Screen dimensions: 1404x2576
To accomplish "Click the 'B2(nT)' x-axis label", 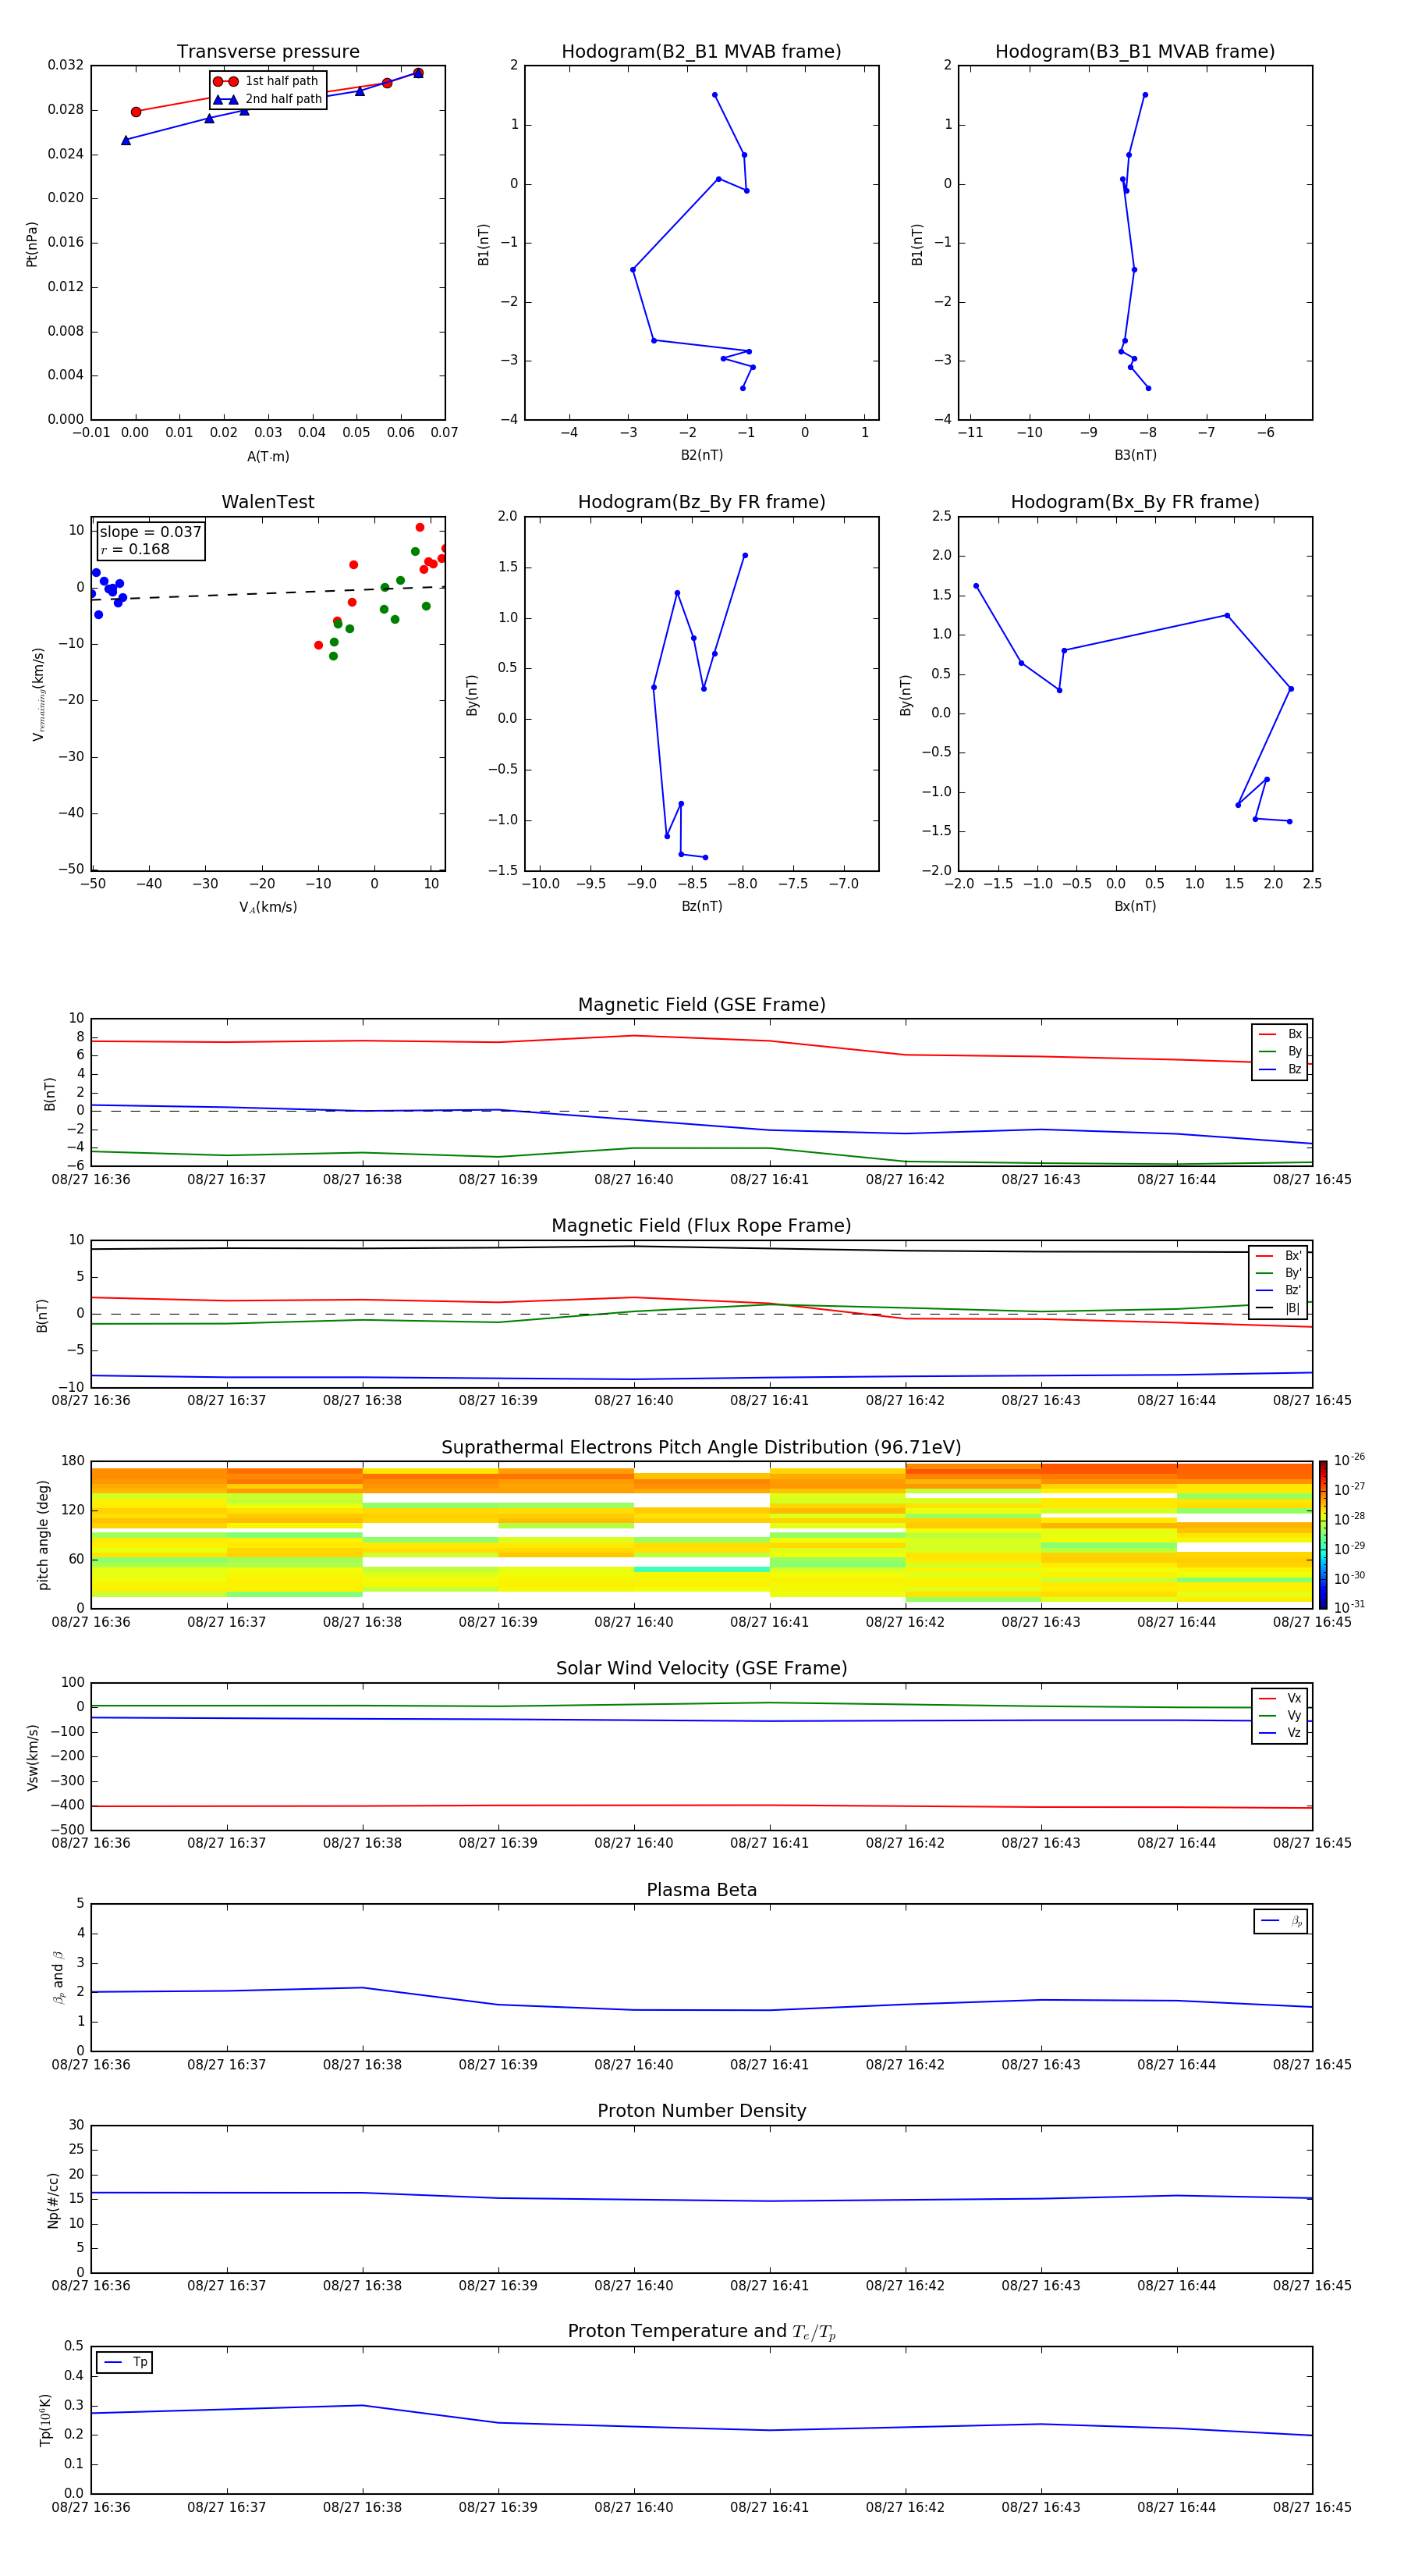I will (x=701, y=455).
